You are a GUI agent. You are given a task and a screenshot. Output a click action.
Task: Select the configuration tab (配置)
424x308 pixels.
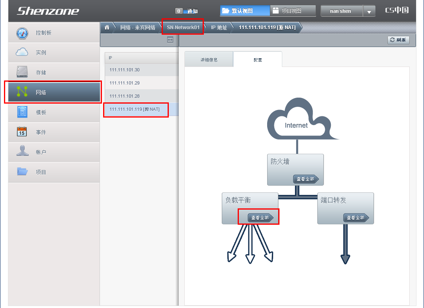click(x=258, y=60)
